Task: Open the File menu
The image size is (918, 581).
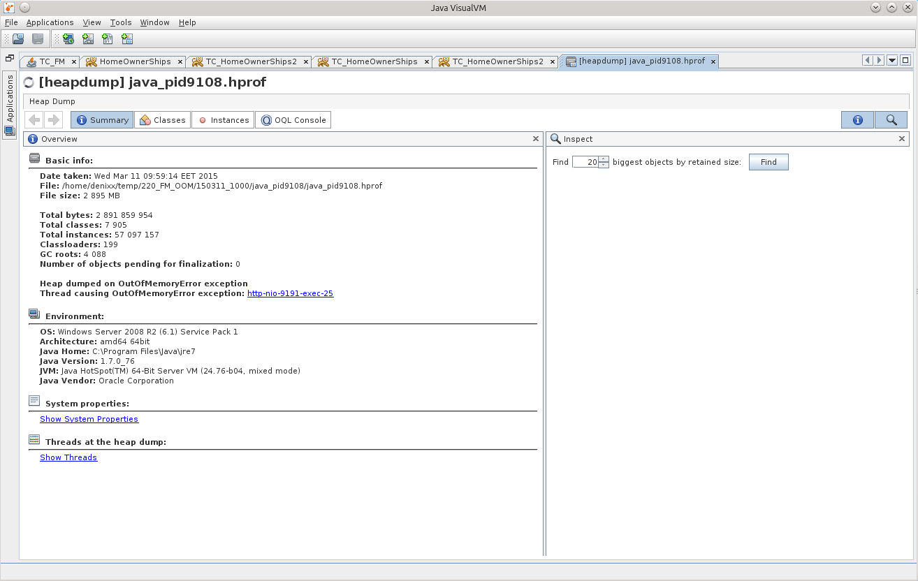Action: [x=11, y=22]
